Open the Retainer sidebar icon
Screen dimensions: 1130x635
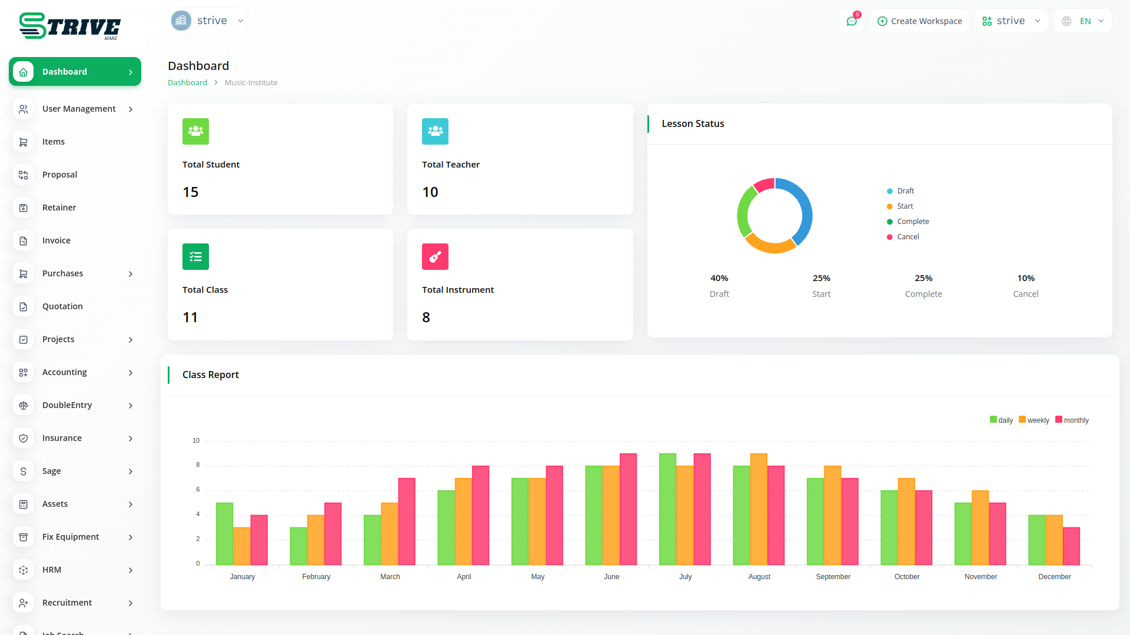(24, 208)
